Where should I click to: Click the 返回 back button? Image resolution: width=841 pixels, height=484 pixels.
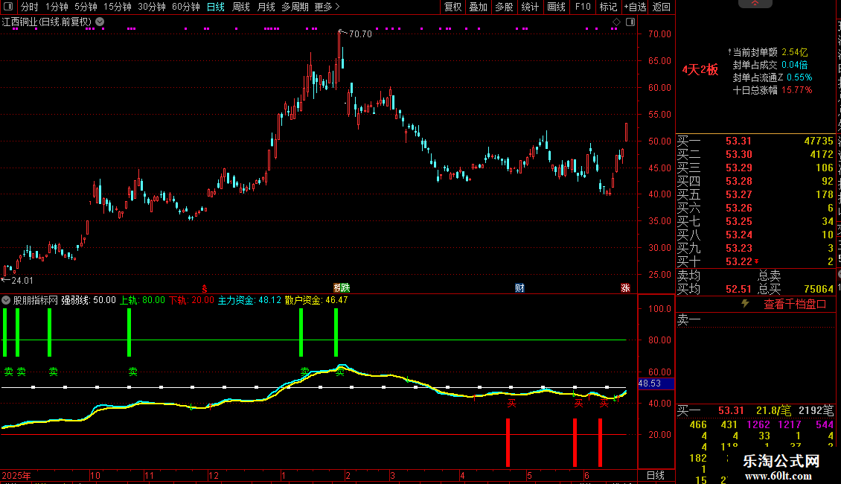click(662, 7)
